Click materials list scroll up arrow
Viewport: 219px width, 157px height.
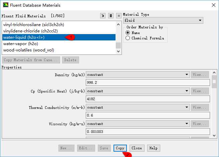click(x=118, y=25)
